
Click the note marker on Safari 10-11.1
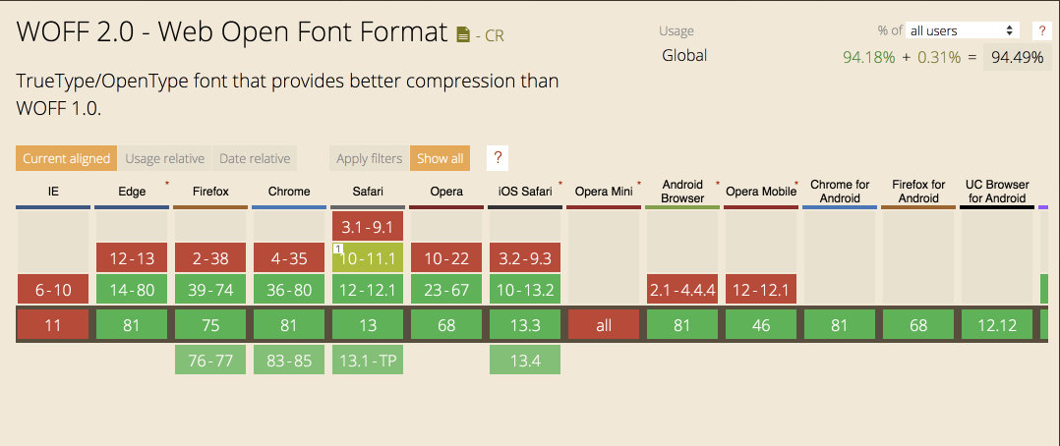337,251
